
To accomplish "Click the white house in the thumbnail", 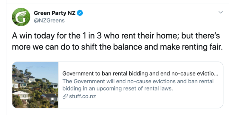I will [21, 96].
